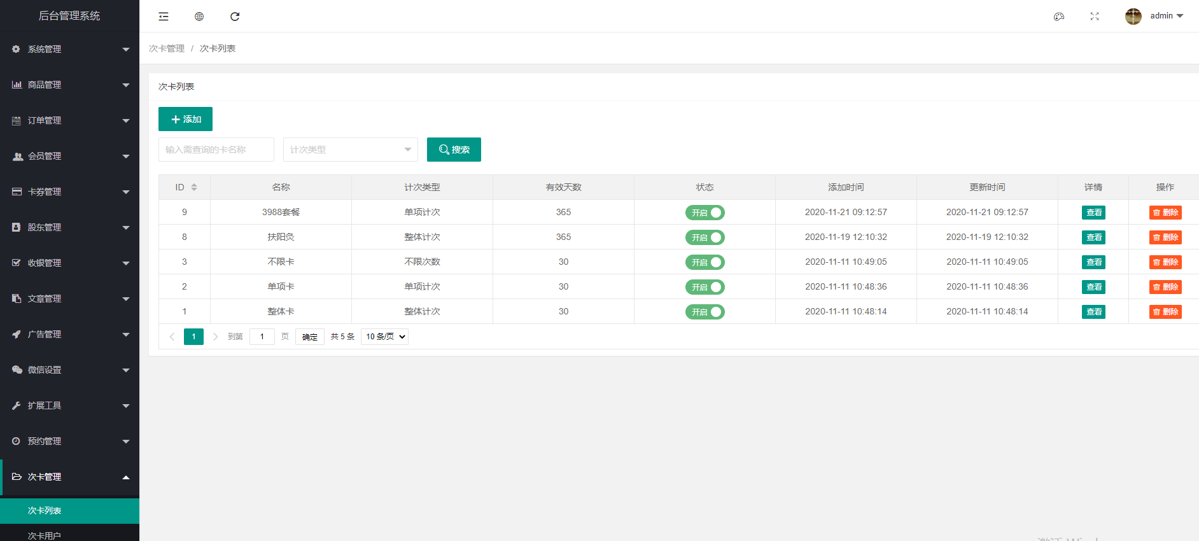Click 确定 to confirm page jump
This screenshot has height=541, width=1199.
(x=310, y=337)
